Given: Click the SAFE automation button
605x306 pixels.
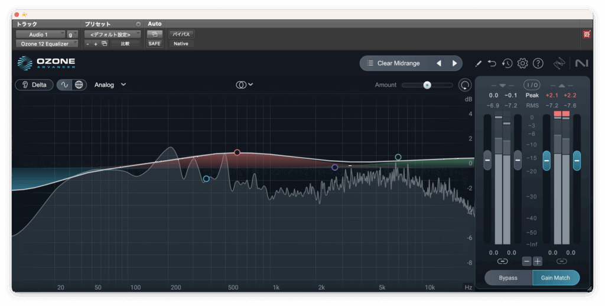Looking at the screenshot, I should [x=154, y=44].
